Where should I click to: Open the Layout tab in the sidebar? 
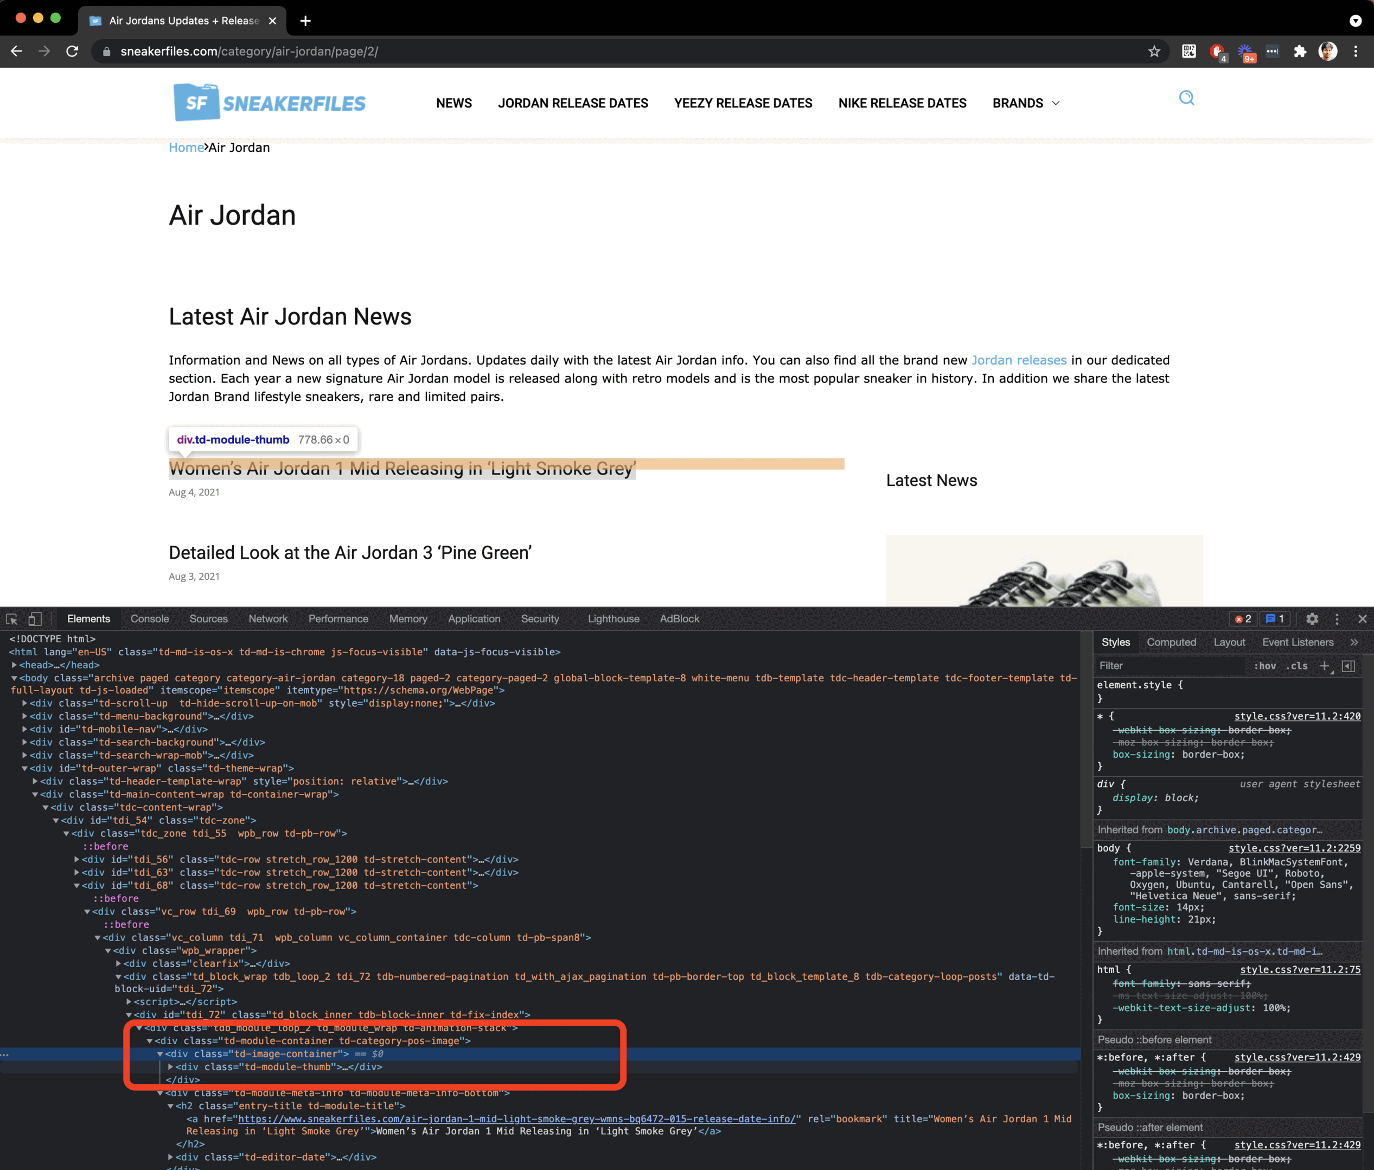[x=1229, y=642]
